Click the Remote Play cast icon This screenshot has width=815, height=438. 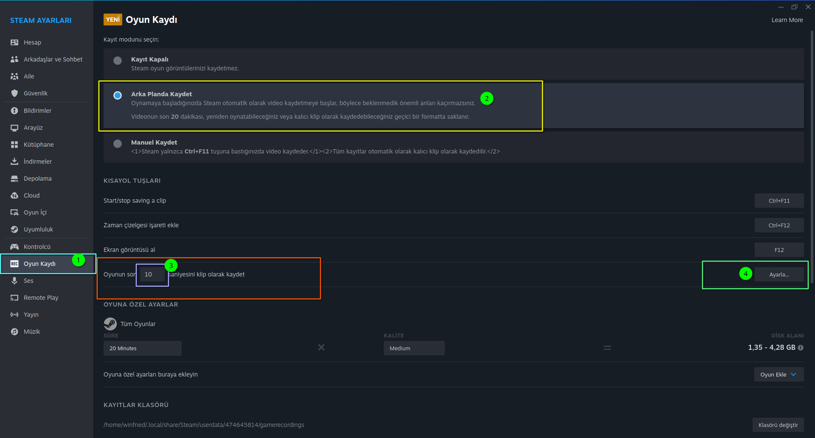[x=14, y=298]
